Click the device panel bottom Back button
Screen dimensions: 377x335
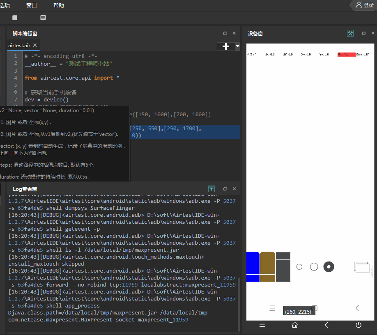tap(326, 325)
